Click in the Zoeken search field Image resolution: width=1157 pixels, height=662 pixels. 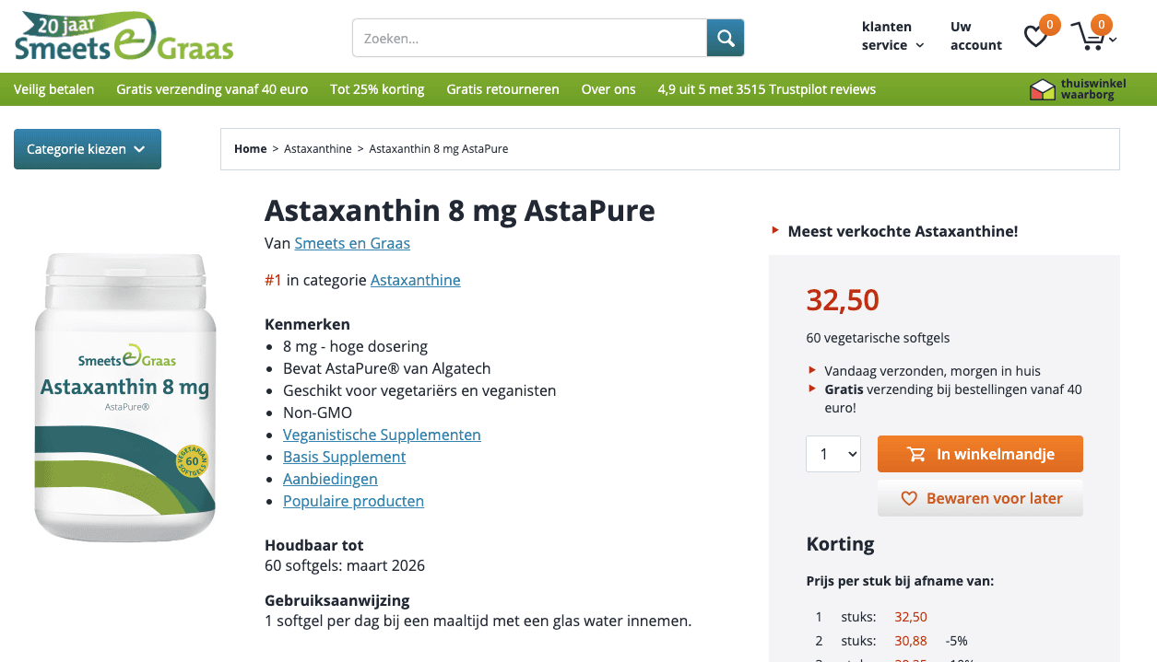click(x=529, y=39)
